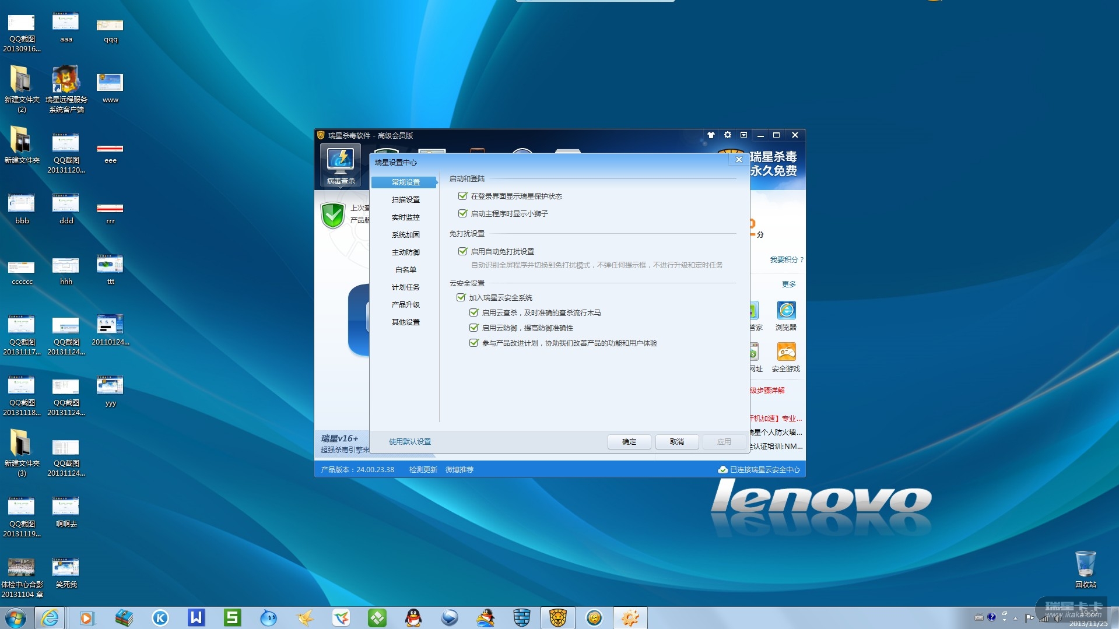This screenshot has height=629, width=1119.
Task: Click the 产品版本：24.00.23.38 text
Action: pyautogui.click(x=357, y=470)
